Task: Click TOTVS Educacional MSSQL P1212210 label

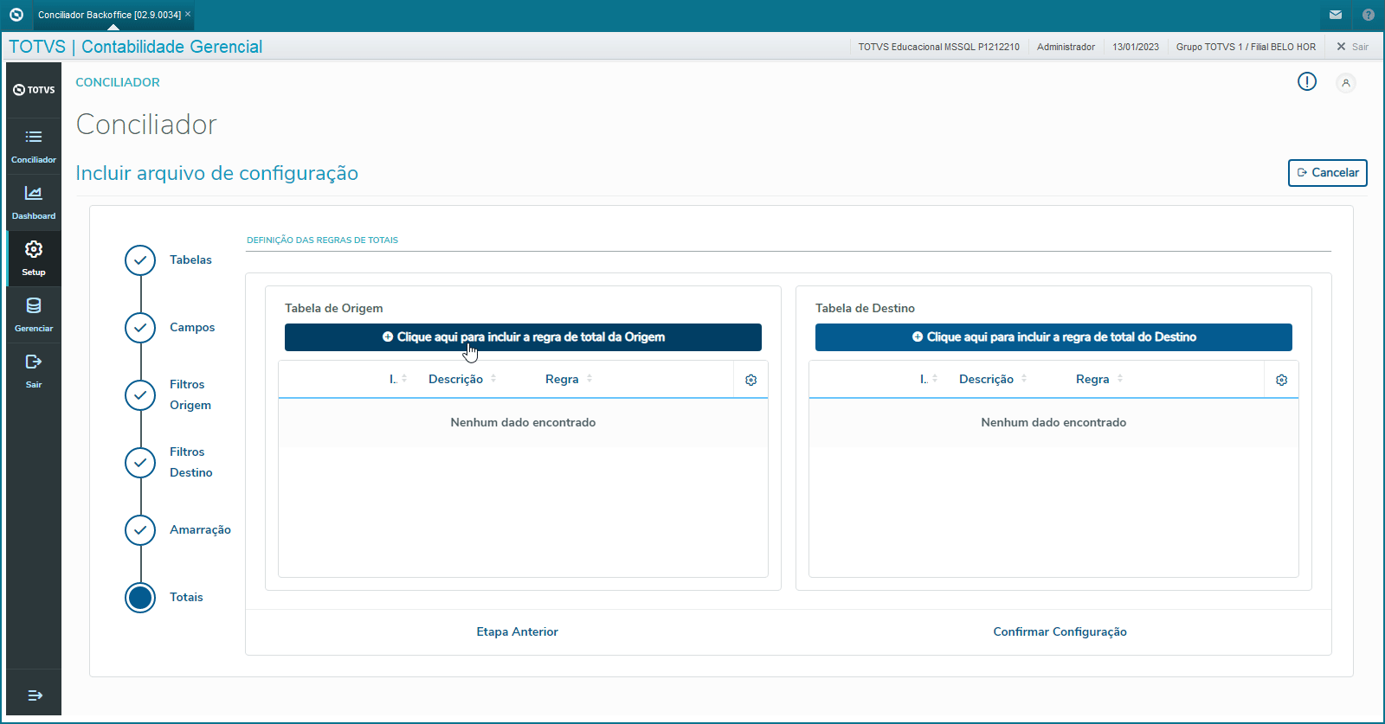Action: point(938,47)
